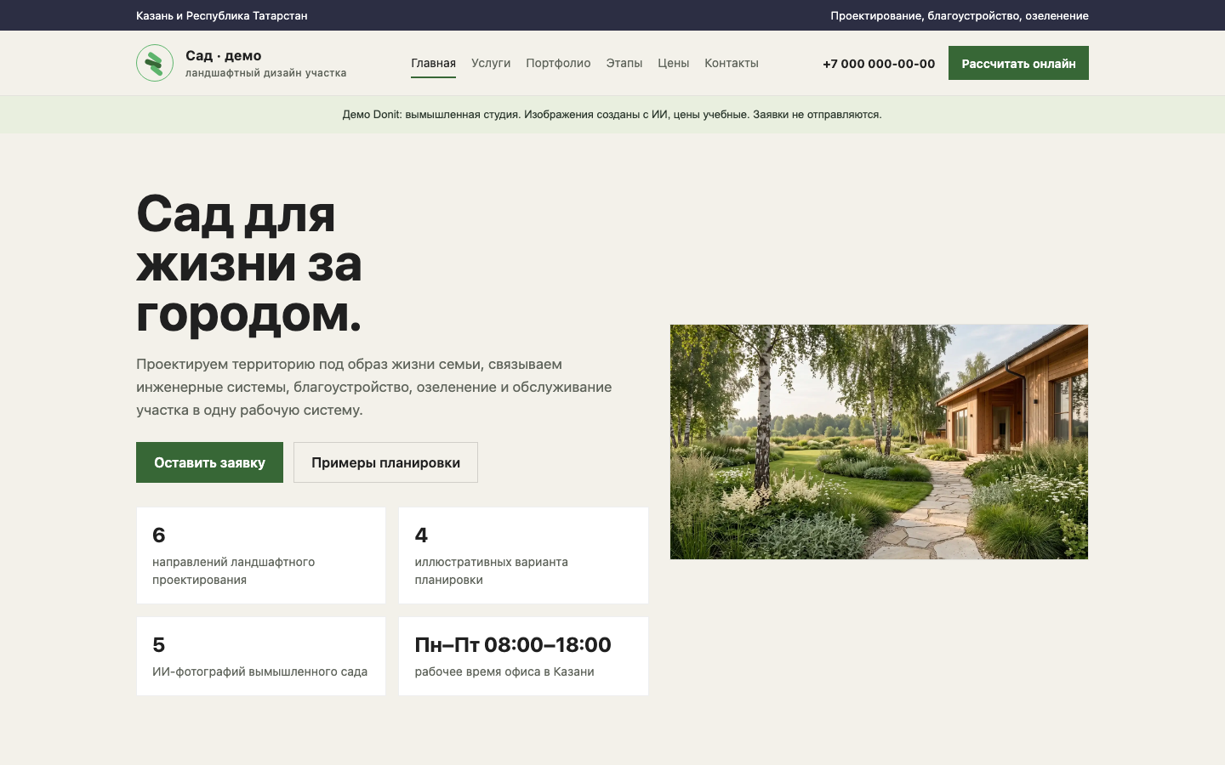
Task: Go to the Услуги section
Action: 491,63
